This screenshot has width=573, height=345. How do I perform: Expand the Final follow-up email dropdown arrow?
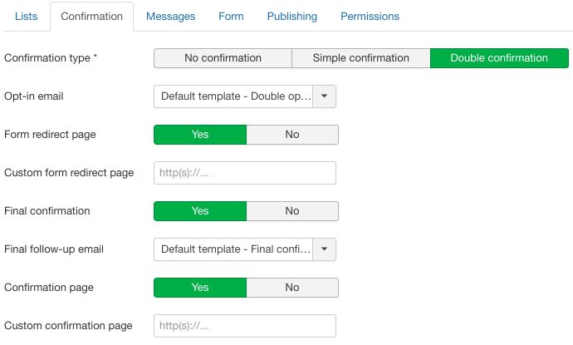point(326,249)
